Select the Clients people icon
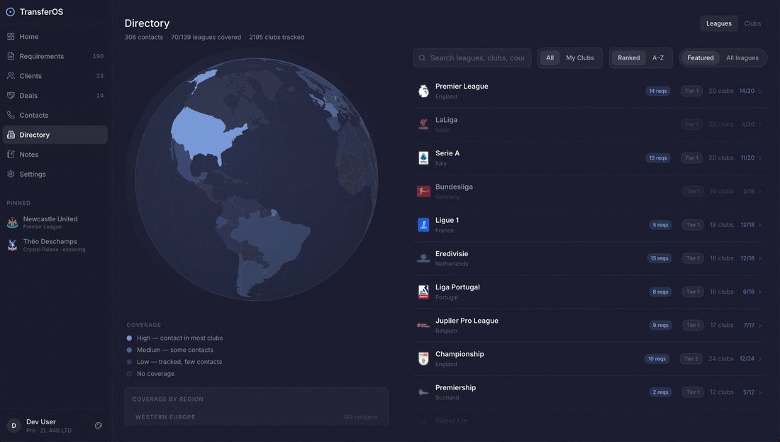This screenshot has width=780, height=442. coord(11,76)
